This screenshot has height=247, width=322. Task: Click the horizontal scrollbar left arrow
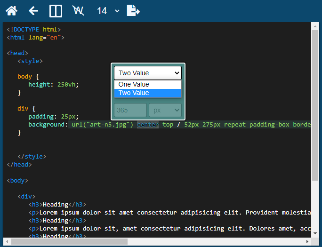(7, 241)
